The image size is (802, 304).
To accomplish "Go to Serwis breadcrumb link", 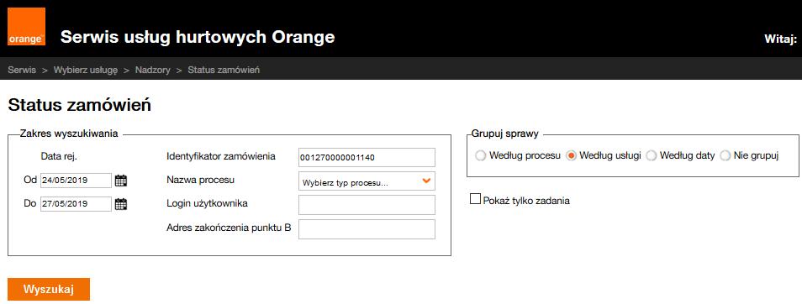I will point(22,70).
